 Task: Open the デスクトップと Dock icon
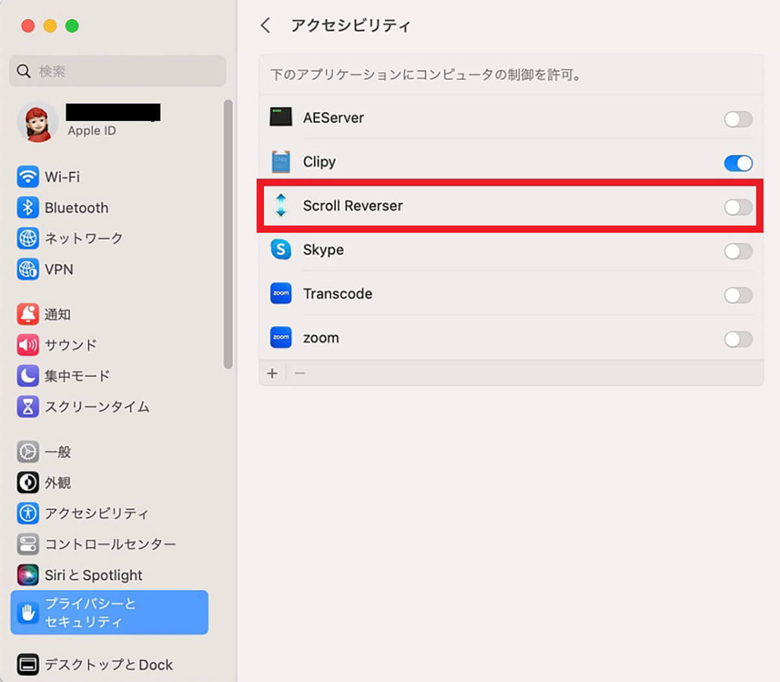tap(28, 664)
